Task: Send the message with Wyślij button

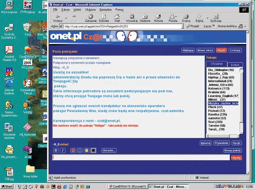Action: (236, 158)
